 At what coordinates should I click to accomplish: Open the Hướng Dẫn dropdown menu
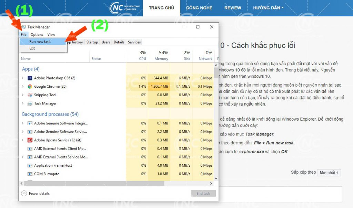pos(268,8)
